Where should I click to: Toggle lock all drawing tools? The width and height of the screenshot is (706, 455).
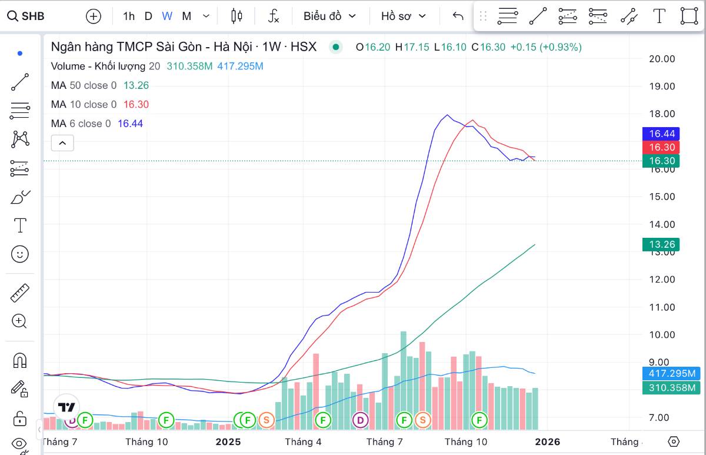click(20, 419)
